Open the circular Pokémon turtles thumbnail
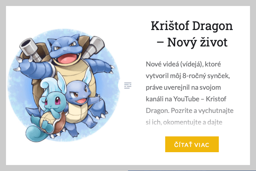 pyautogui.click(x=64, y=86)
